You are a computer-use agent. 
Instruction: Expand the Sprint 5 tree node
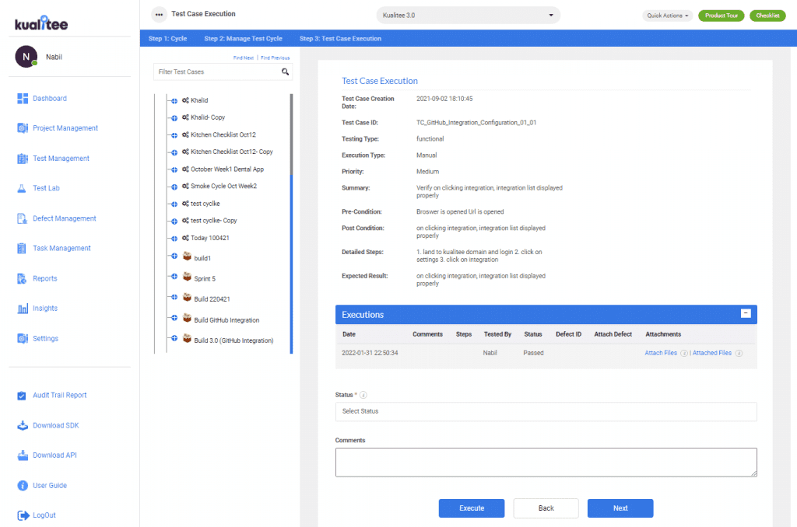pyautogui.click(x=174, y=277)
